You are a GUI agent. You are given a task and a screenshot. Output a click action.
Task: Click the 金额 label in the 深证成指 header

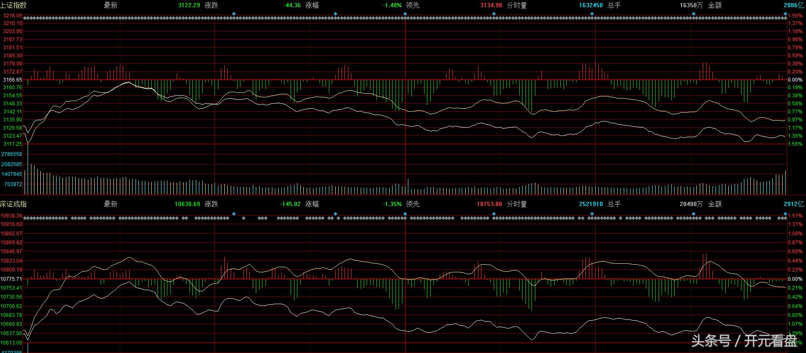pyautogui.click(x=715, y=204)
